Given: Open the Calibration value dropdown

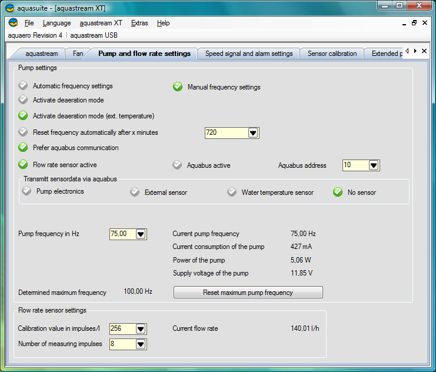Looking at the screenshot, I should pyautogui.click(x=141, y=329).
